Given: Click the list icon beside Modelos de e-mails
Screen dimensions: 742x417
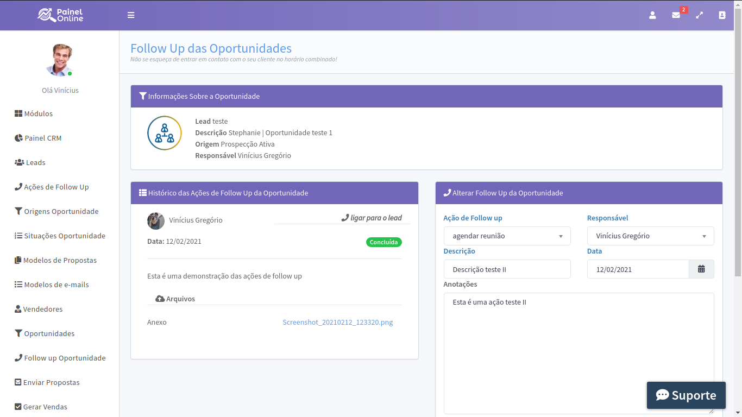Looking at the screenshot, I should tap(18, 285).
